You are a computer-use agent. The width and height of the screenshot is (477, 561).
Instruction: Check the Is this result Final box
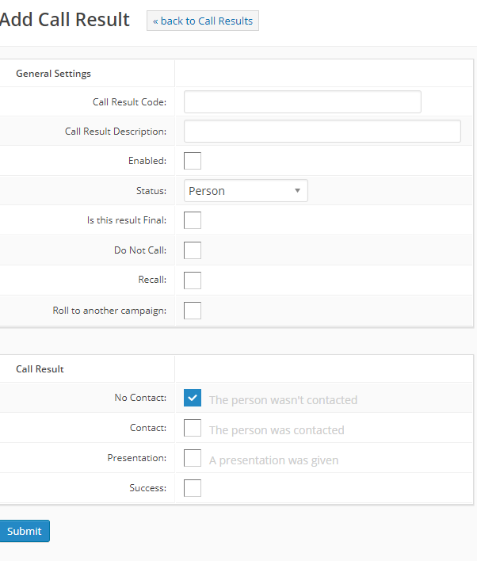click(x=193, y=220)
